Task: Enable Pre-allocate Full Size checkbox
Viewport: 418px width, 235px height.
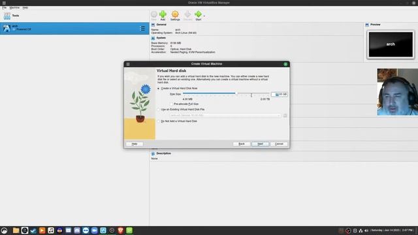Action: (x=171, y=104)
